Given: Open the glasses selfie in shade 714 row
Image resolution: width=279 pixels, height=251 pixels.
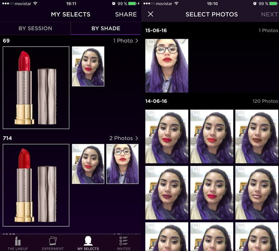Looking at the screenshot, I should click(122, 164).
